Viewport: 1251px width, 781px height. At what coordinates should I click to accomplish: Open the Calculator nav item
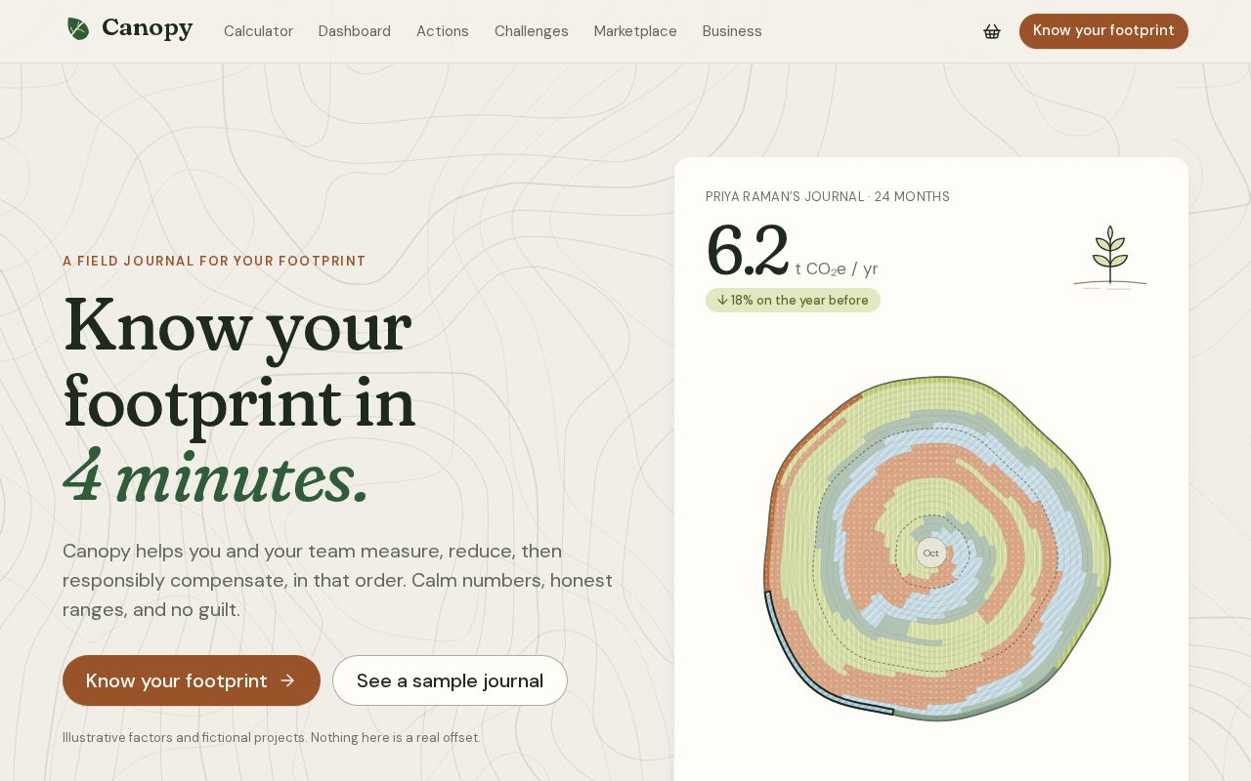(258, 31)
